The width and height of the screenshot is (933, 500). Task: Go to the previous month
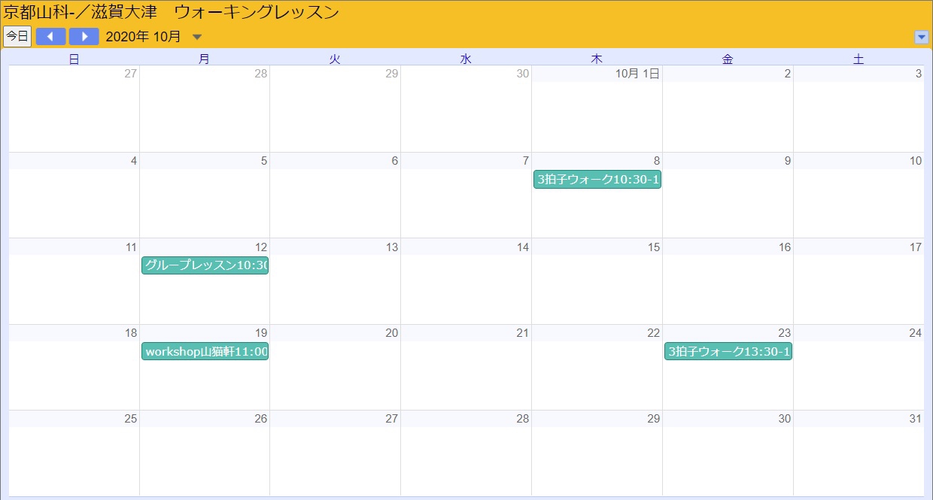tap(50, 36)
